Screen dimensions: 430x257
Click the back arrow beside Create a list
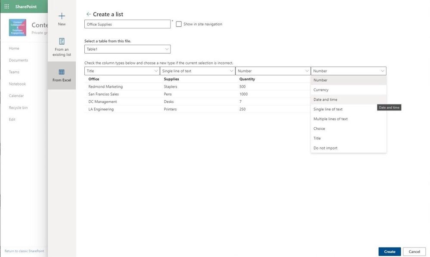pos(88,14)
